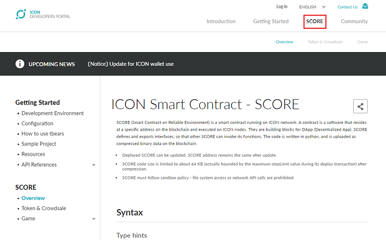The height and width of the screenshot is (240, 386).
Task: Expand the API References sidebar item
Action: 94,165
